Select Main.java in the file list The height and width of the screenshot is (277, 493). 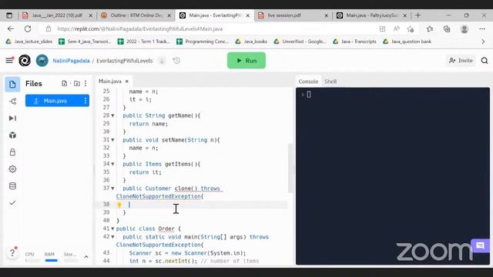[57, 101]
